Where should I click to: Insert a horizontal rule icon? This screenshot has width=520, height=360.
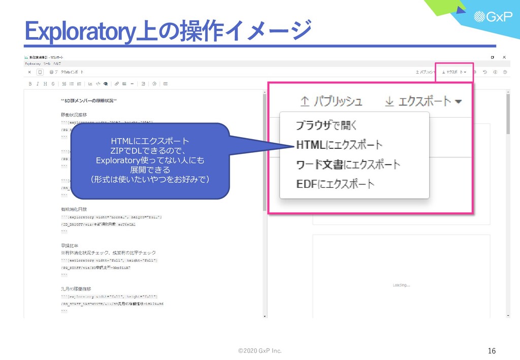(132, 84)
